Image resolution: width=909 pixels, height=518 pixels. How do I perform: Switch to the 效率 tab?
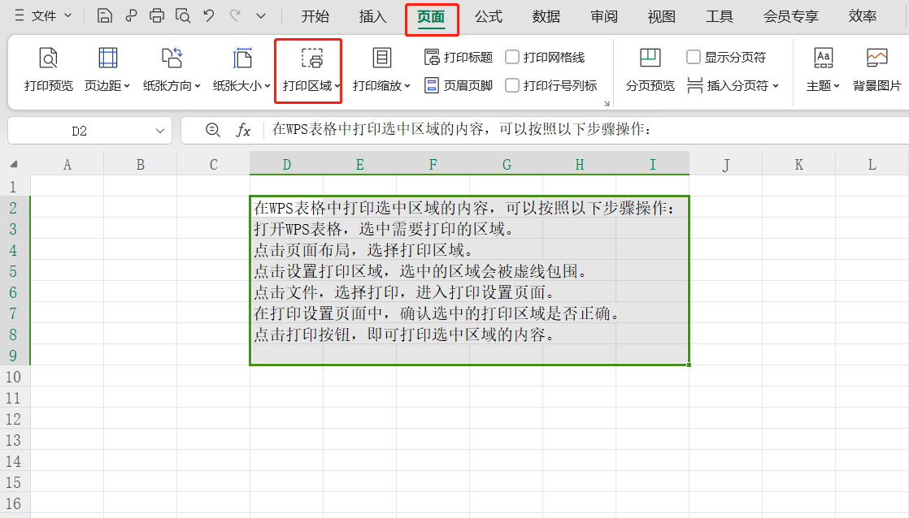[x=863, y=16]
